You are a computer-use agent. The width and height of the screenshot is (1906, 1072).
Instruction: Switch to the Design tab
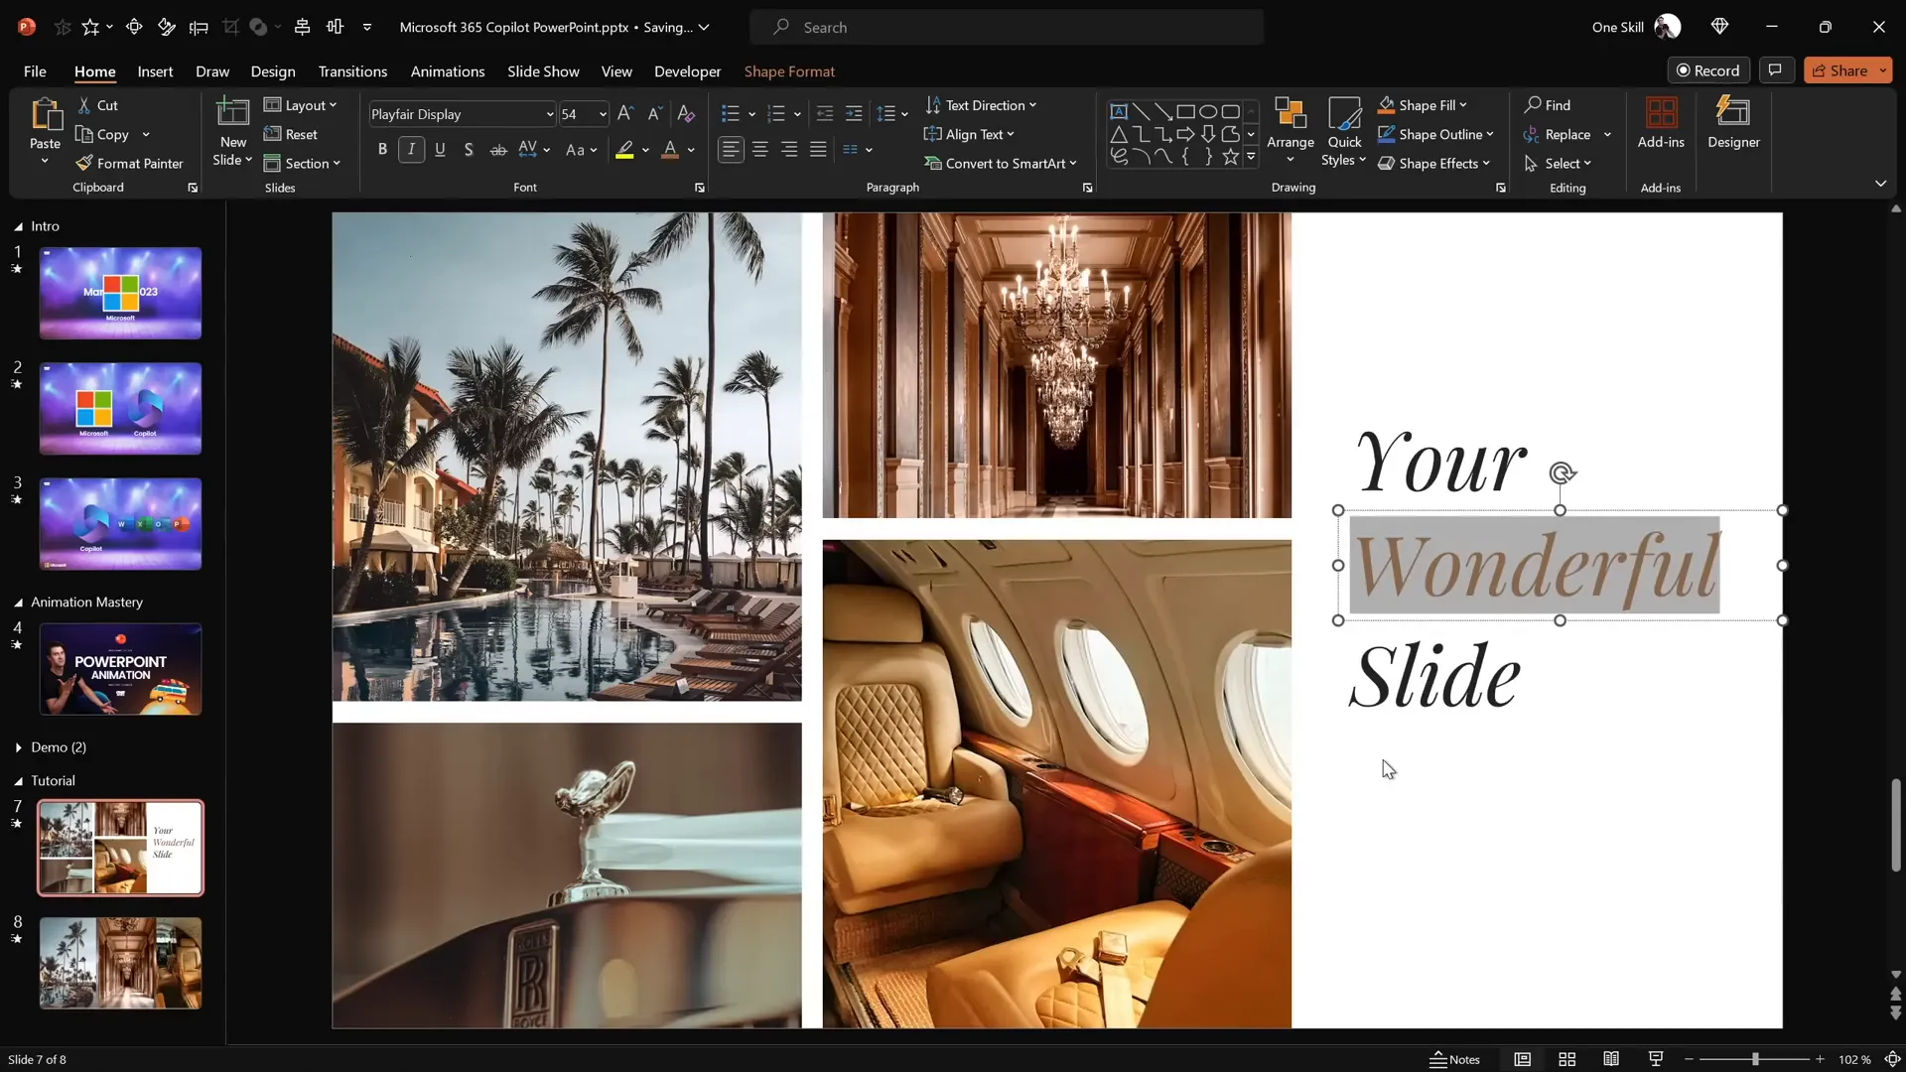pyautogui.click(x=273, y=71)
